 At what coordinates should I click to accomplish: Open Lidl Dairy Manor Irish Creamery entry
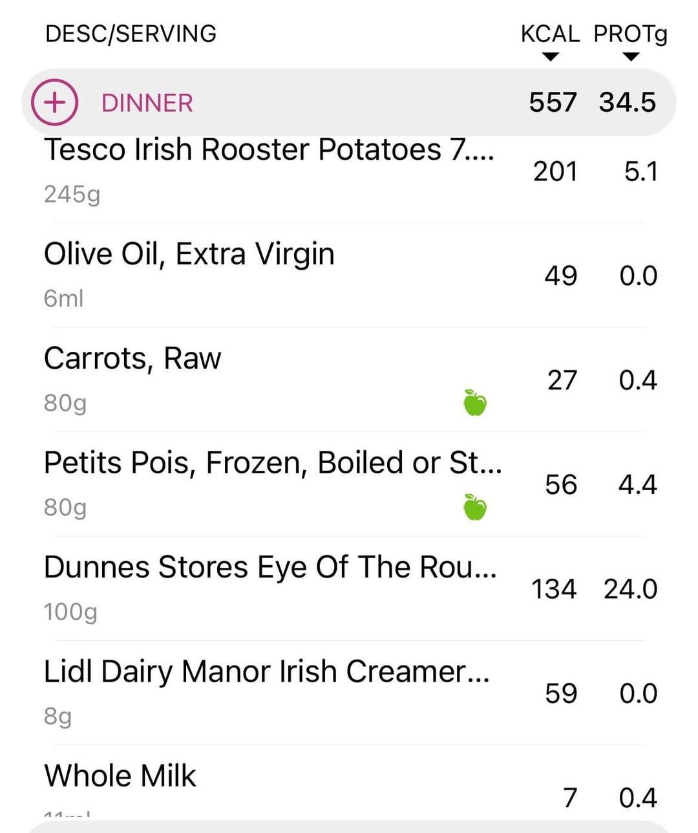pyautogui.click(x=266, y=671)
